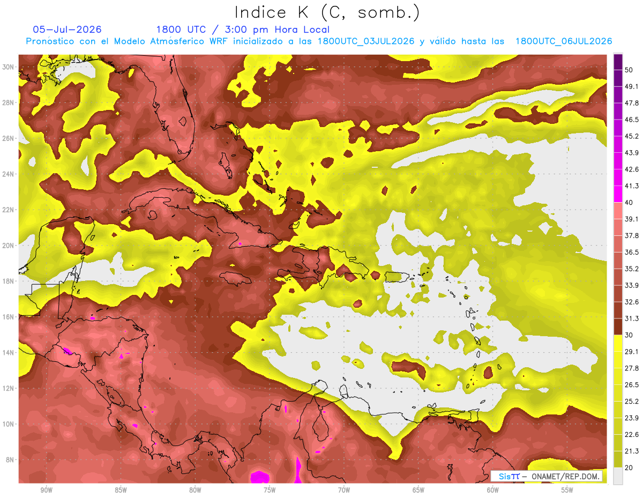Viewport: 643px width, 497px height.
Task: Pick the color scale value '23.9'
Action: click(632, 418)
